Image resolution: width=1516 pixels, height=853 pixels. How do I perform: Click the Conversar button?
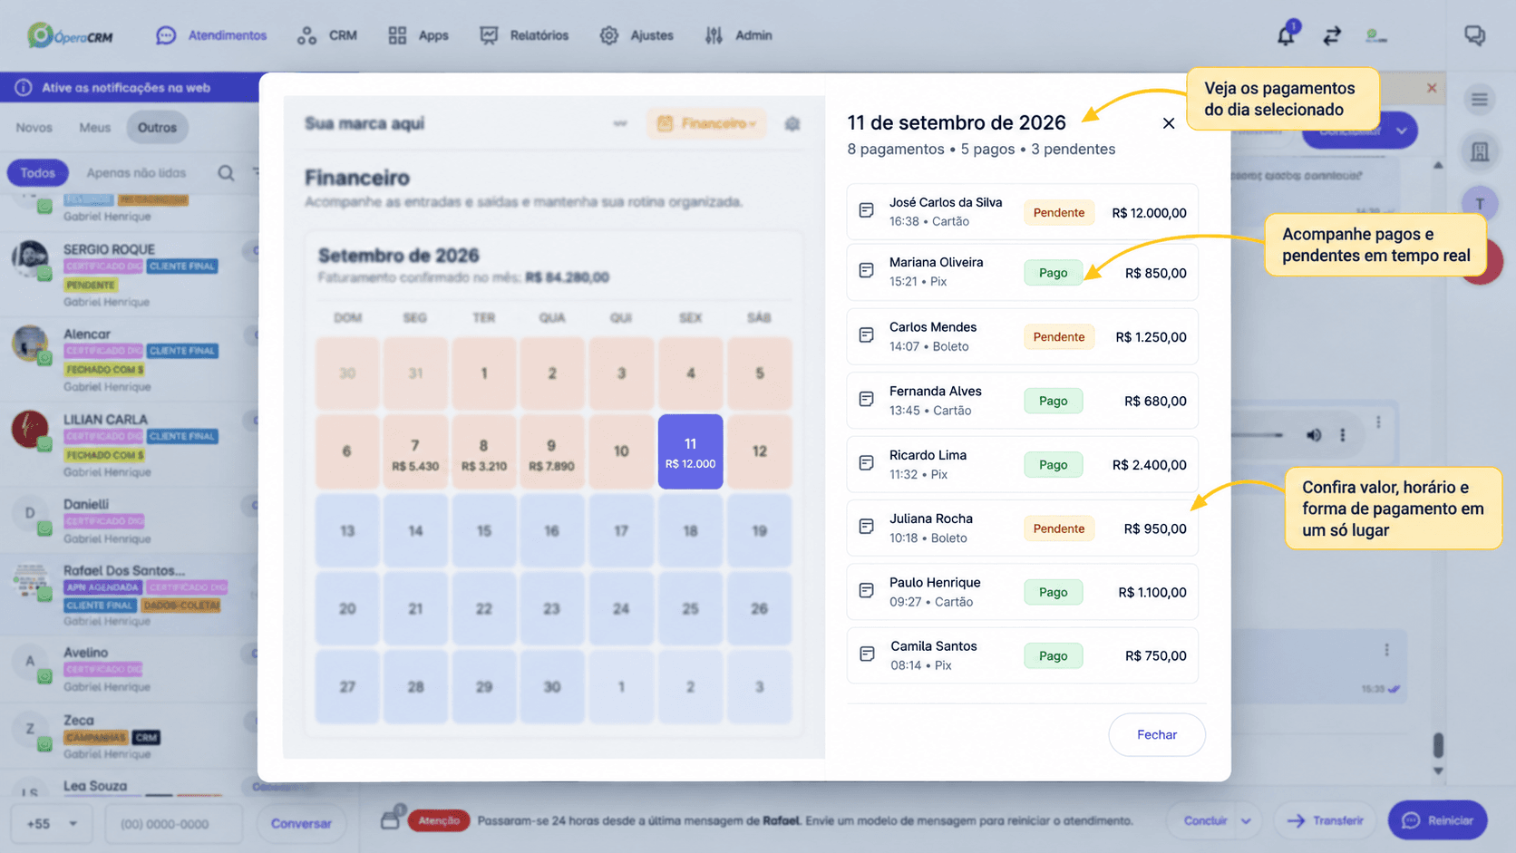301,824
